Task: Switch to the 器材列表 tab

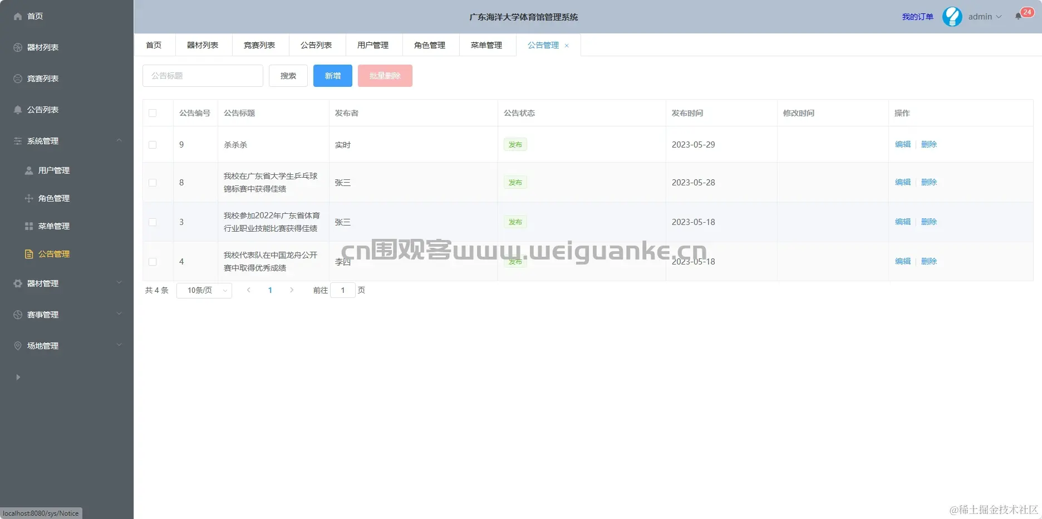Action: 203,45
